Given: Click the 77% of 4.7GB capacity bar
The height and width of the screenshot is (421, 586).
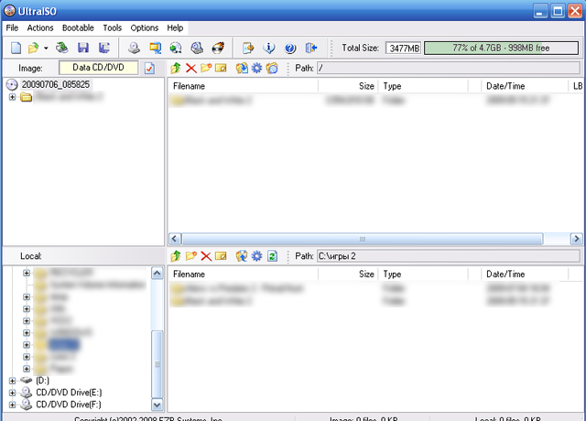Looking at the screenshot, I should pyautogui.click(x=501, y=49).
